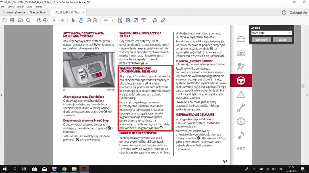Open File Explorer from taskbar
Viewport: 309px width, 173px height.
click(x=74, y=169)
